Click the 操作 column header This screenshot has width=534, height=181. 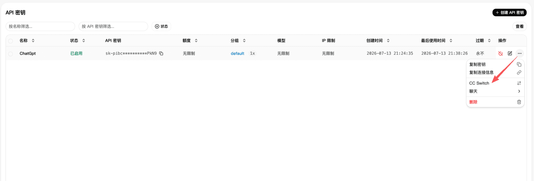point(502,41)
